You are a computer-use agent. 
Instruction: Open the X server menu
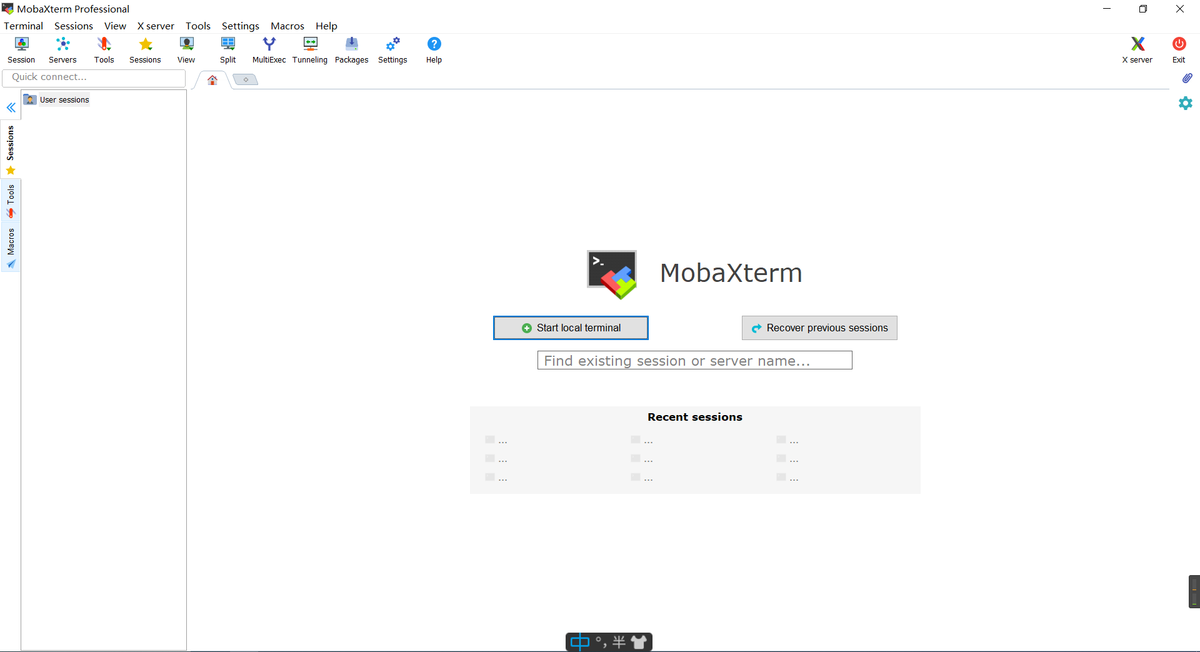click(x=155, y=26)
